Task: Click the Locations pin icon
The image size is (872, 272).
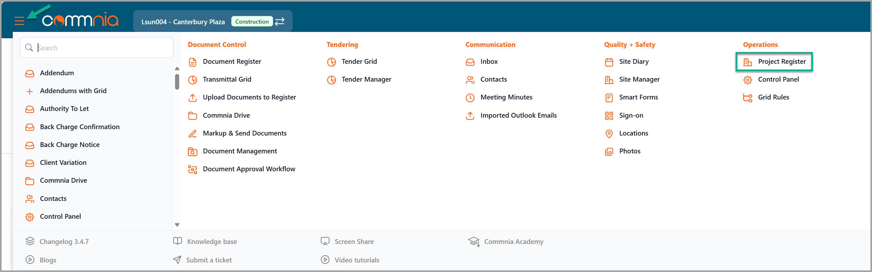Action: [608, 134]
